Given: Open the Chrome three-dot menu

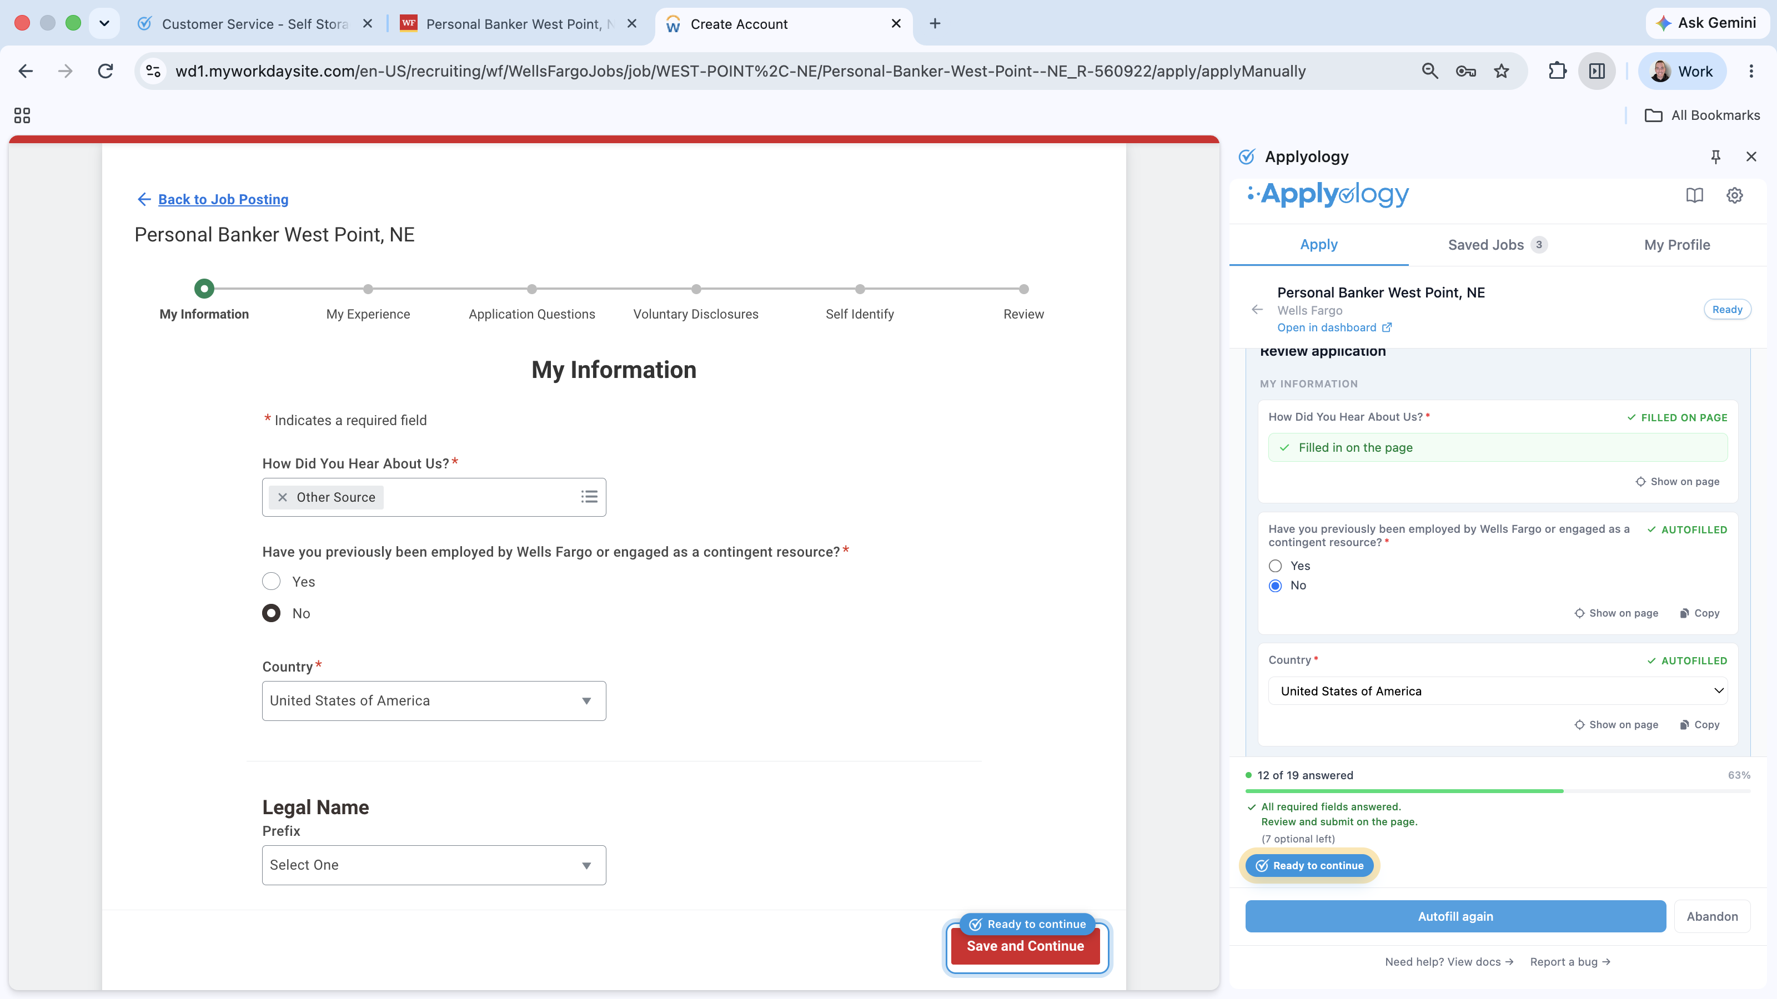Looking at the screenshot, I should pyautogui.click(x=1751, y=71).
